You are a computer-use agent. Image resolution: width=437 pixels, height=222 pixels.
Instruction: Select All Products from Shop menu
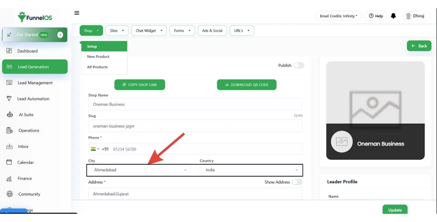[97, 67]
